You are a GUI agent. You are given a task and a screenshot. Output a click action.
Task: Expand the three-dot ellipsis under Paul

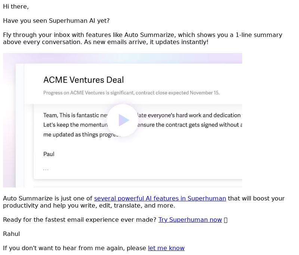pos(46,169)
